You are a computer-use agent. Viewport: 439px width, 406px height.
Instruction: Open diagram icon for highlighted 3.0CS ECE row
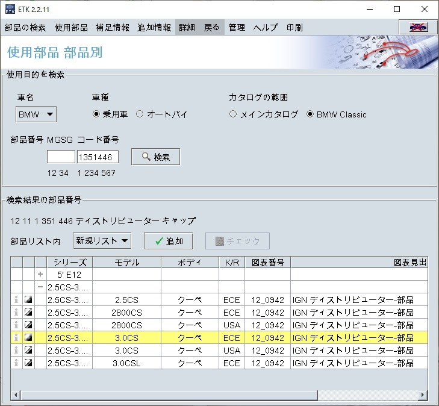coord(28,338)
